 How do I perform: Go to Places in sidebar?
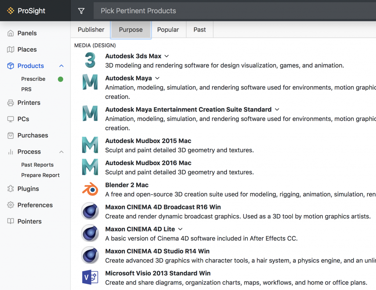[x=27, y=49]
